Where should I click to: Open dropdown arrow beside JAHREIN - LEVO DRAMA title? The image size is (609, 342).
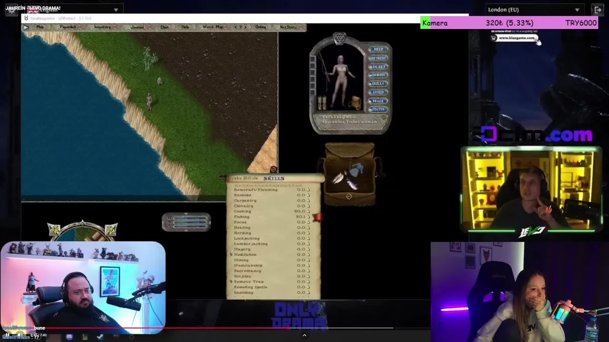(116, 9)
